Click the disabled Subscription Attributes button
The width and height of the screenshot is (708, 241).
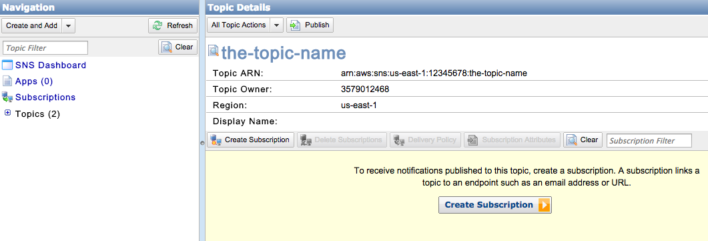[512, 140]
